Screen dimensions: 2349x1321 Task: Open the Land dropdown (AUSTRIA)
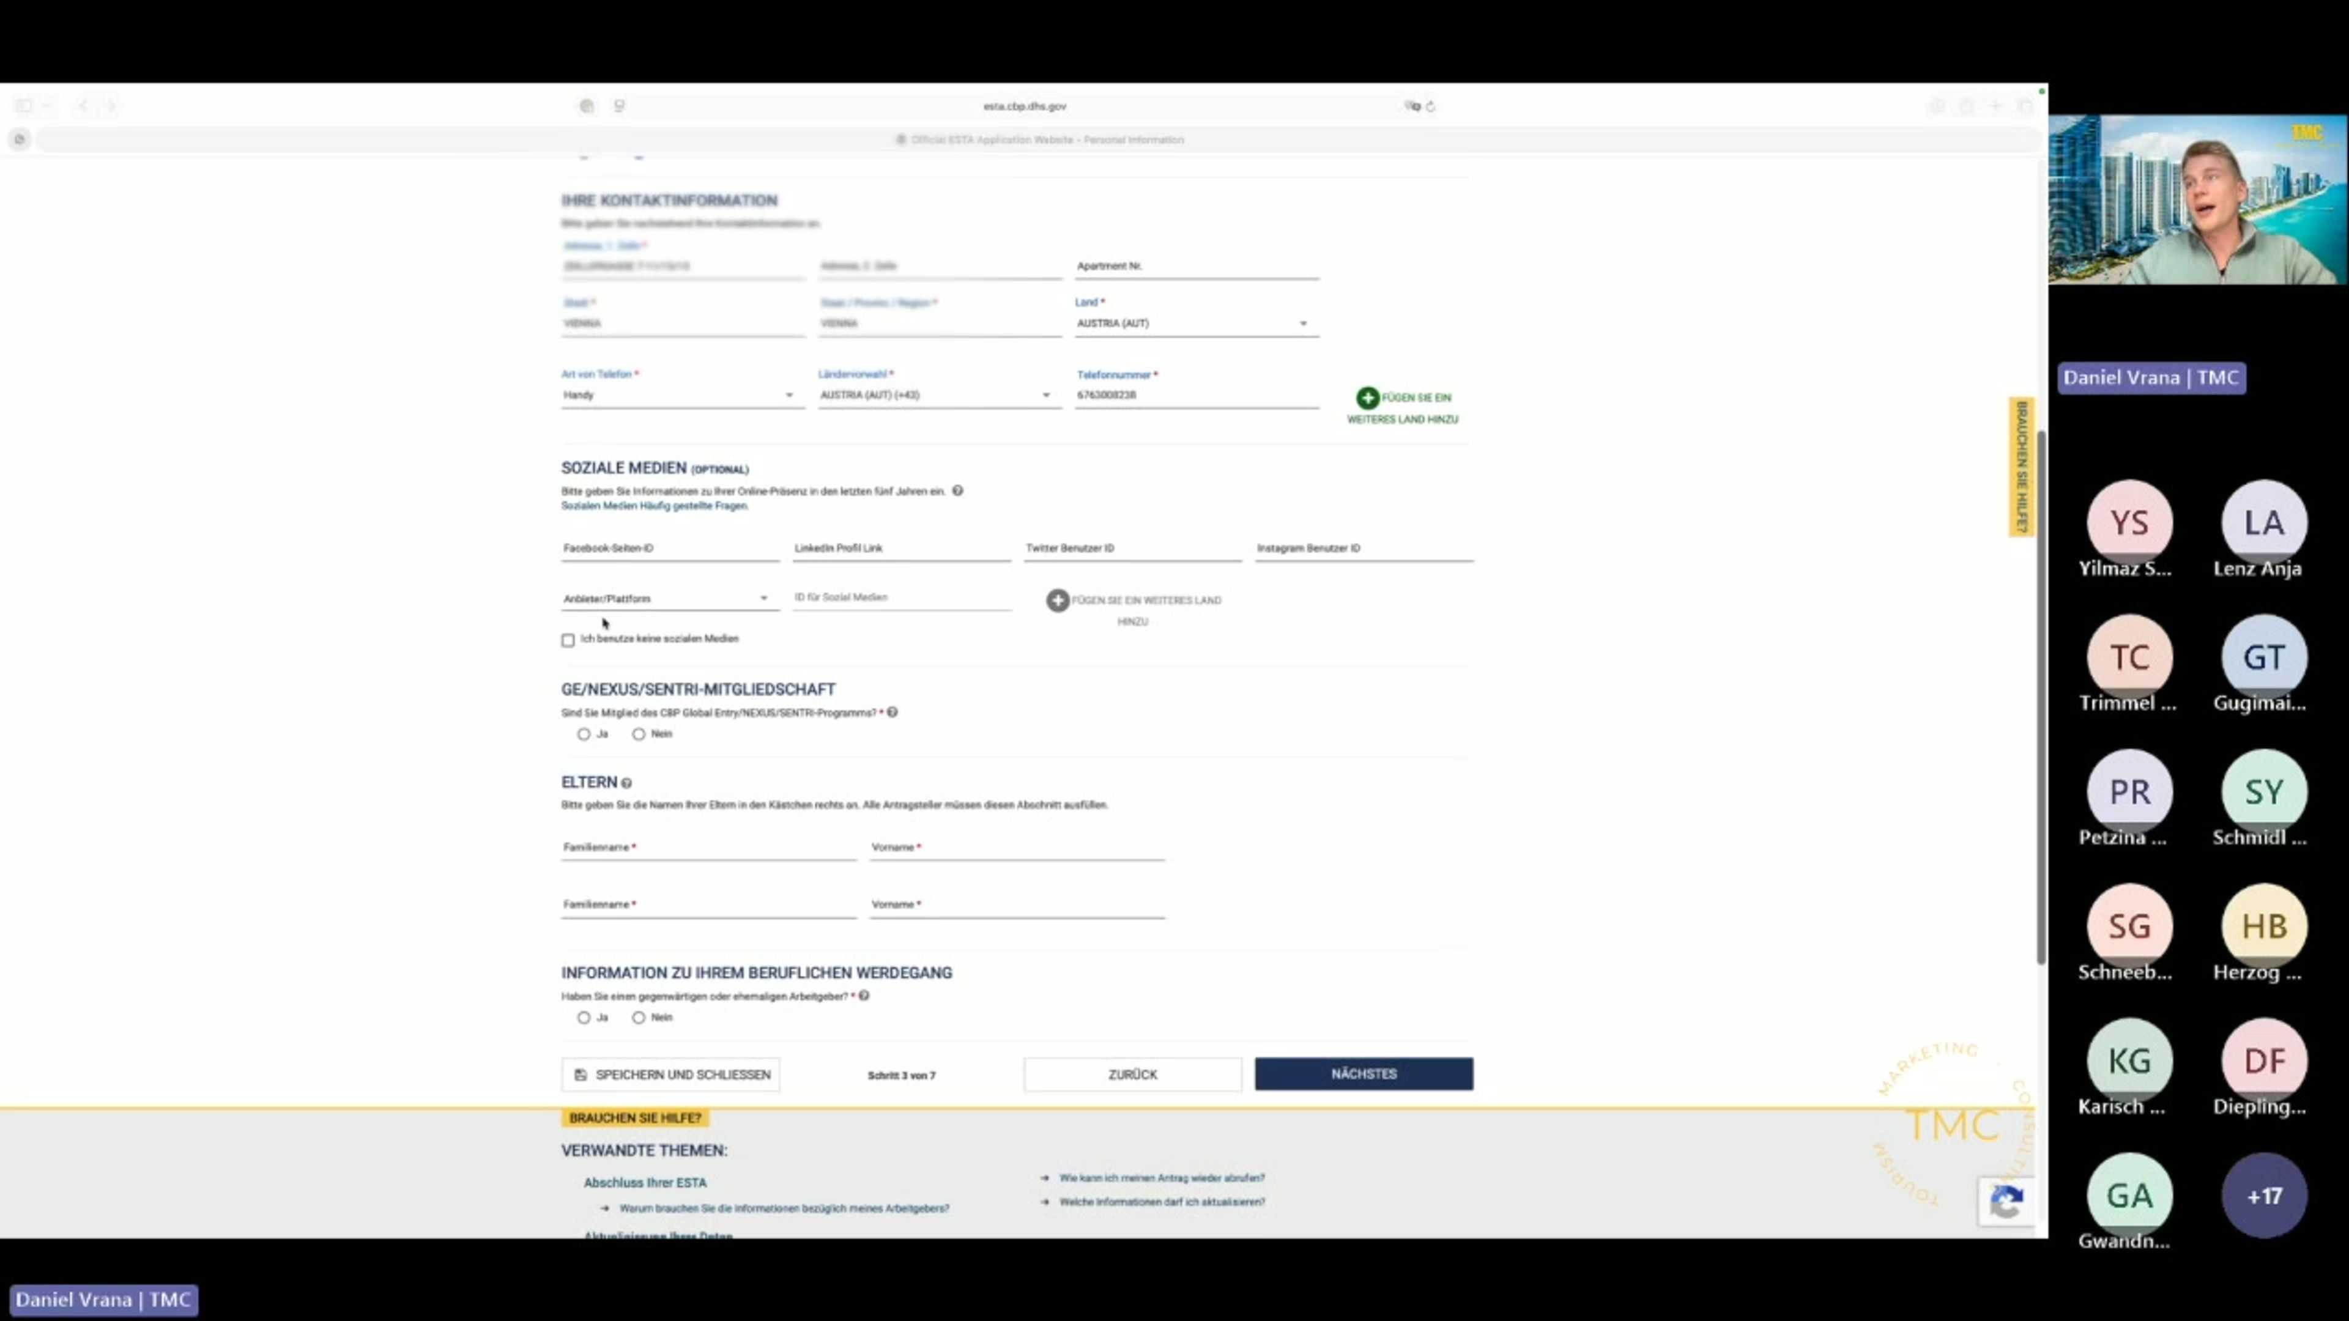pyautogui.click(x=1197, y=324)
